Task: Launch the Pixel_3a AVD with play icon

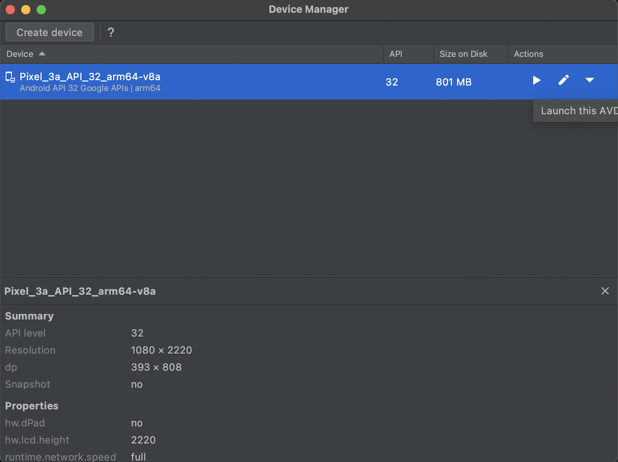Action: coord(537,80)
